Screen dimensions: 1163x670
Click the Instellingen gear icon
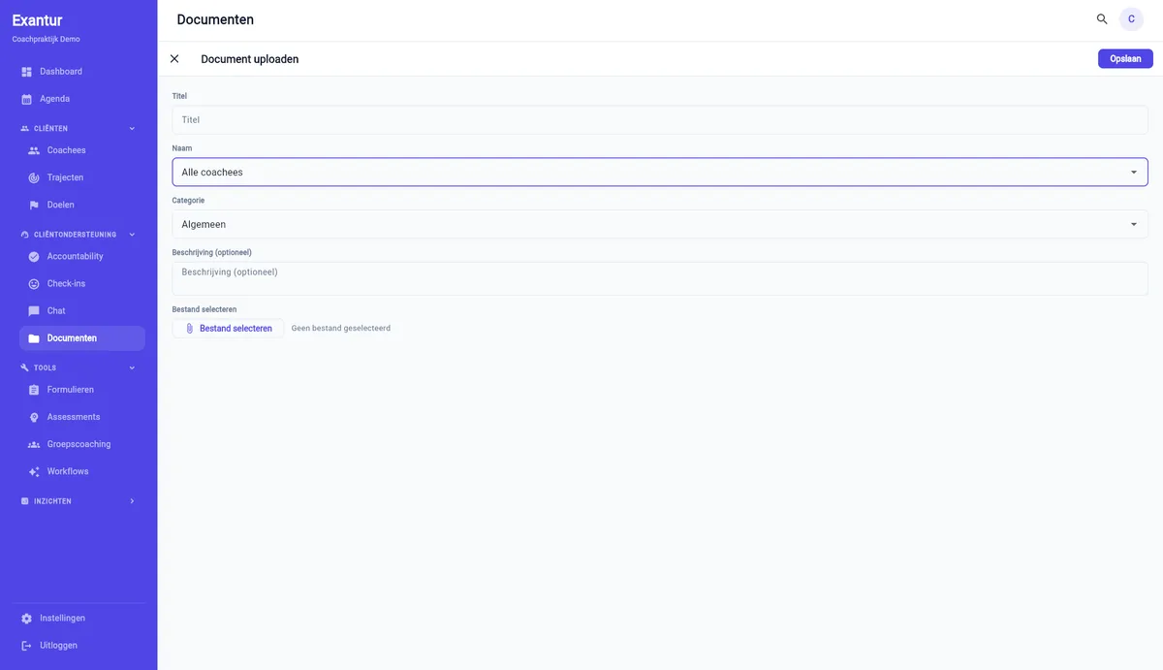pyautogui.click(x=27, y=619)
